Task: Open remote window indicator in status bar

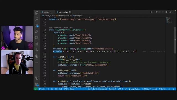Action: 36,89
